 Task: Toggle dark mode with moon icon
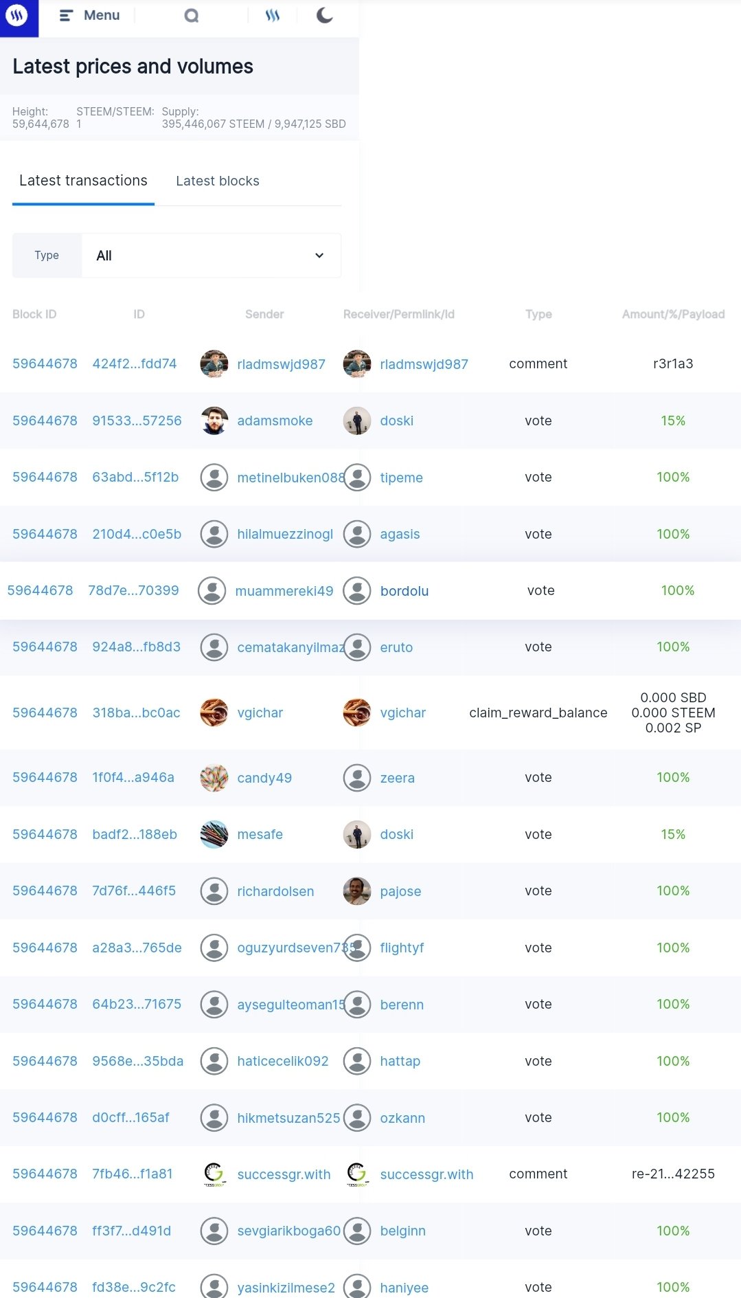pos(325,15)
